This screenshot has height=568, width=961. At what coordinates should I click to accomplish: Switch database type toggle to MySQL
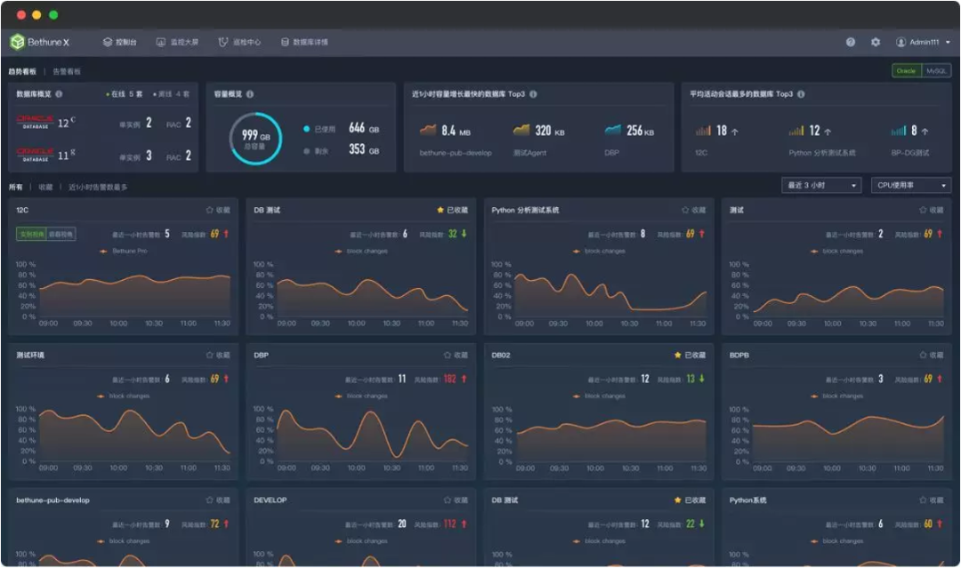tap(936, 71)
